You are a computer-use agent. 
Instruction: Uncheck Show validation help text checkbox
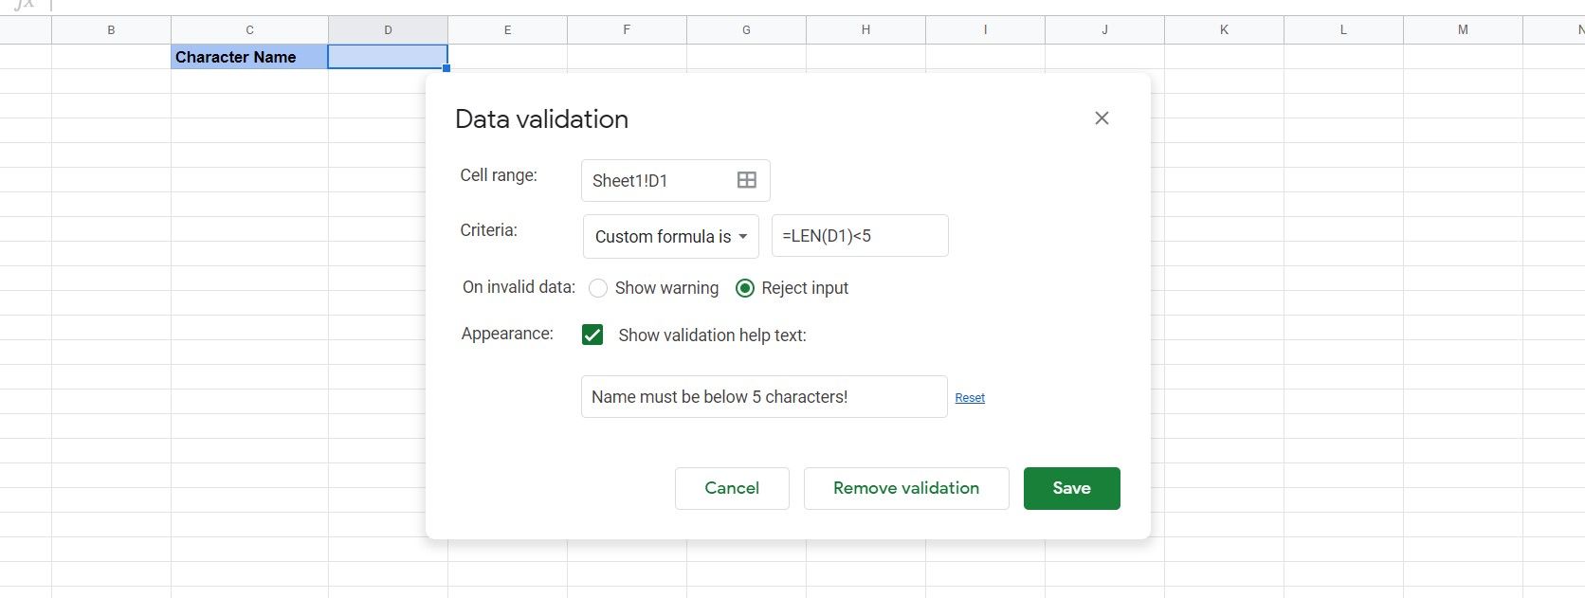(592, 335)
